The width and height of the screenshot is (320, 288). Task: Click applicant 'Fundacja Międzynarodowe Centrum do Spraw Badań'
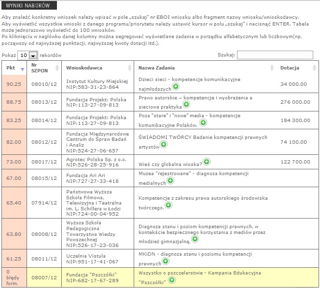(x=97, y=137)
